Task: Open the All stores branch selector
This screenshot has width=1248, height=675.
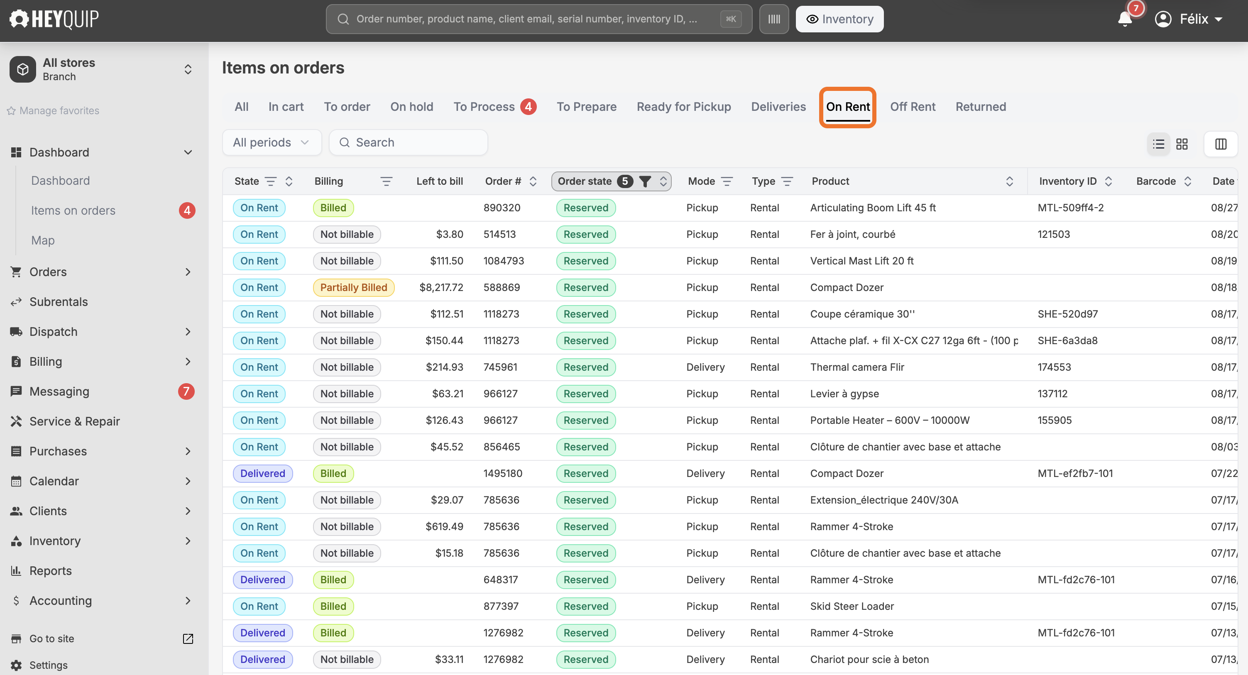Action: (102, 69)
